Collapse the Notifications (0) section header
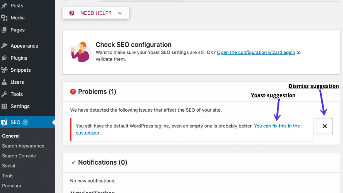This screenshot has width=343, height=193. point(201,162)
